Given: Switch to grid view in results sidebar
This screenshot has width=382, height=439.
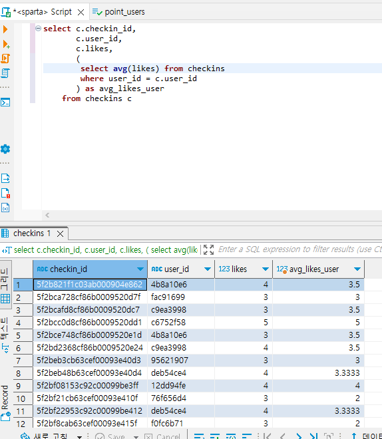Looking at the screenshot, I should click(5, 284).
